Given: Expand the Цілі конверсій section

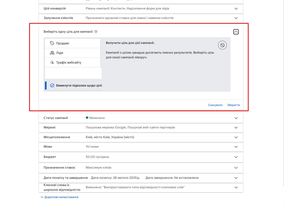Looking at the screenshot, I should (141, 8).
